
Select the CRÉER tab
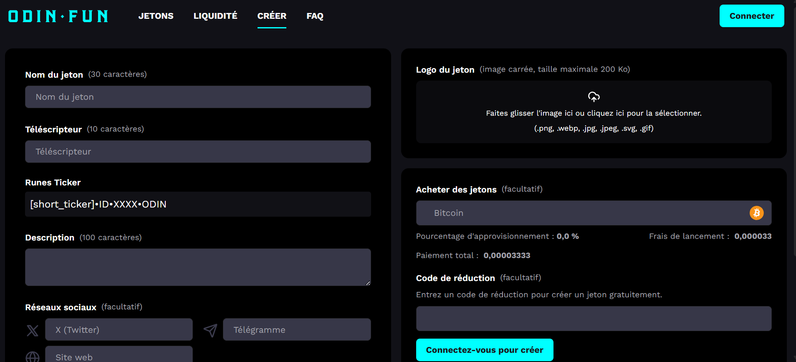272,16
